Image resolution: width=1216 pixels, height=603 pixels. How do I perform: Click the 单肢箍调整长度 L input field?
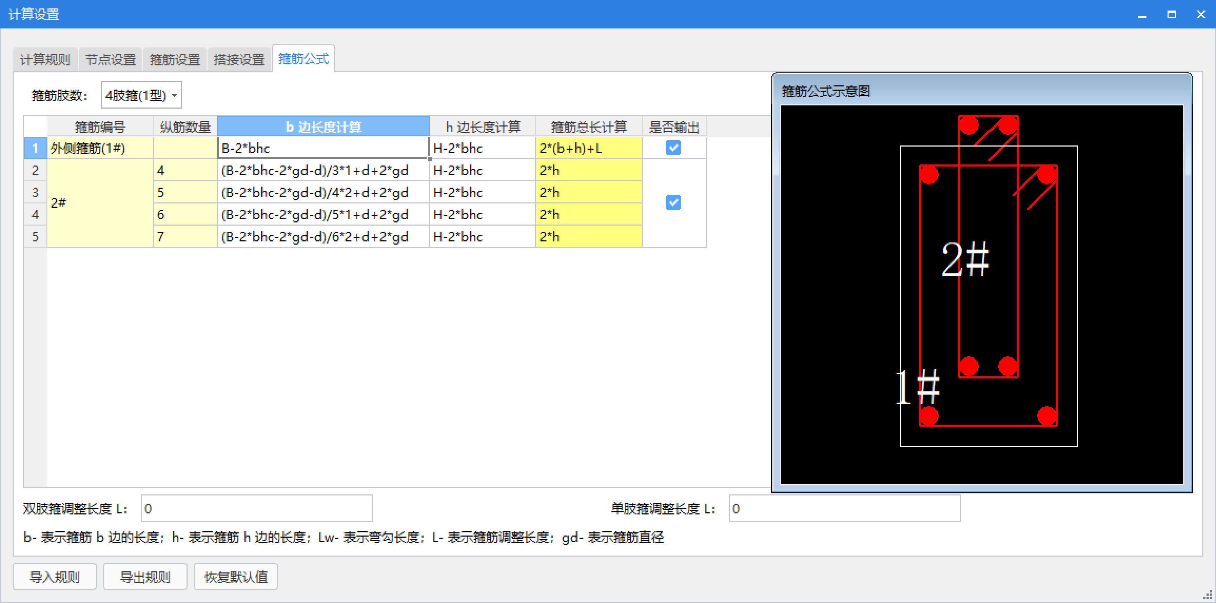pyautogui.click(x=844, y=508)
